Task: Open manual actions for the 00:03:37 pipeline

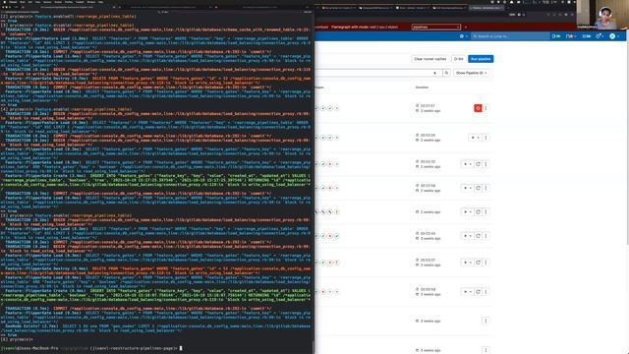Action: tap(467, 263)
